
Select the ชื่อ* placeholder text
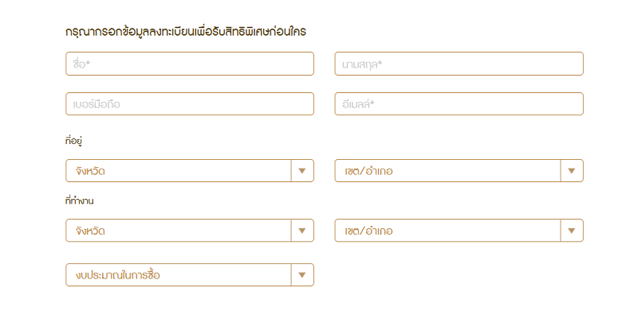click(x=81, y=64)
